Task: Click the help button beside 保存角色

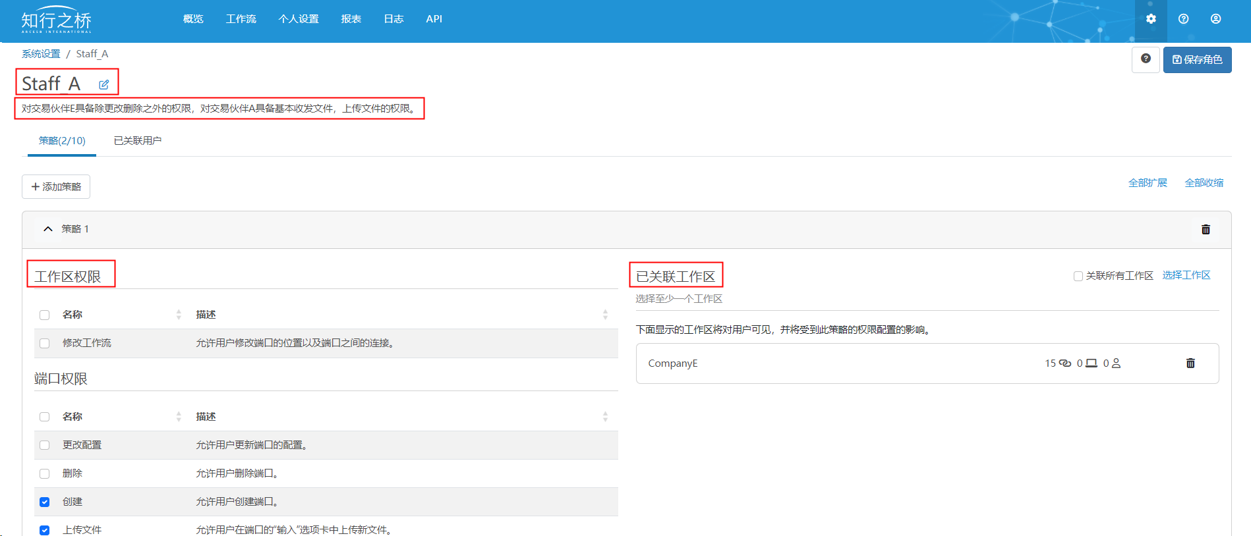Action: click(1146, 60)
